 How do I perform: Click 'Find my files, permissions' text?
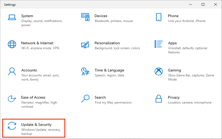[113, 103]
